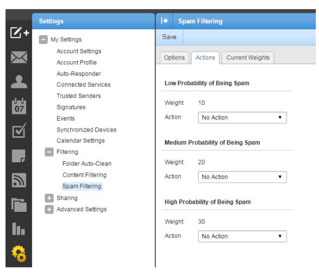319x273 pixels.
Task: Switch to the Current Weights tab
Action: pyautogui.click(x=248, y=57)
